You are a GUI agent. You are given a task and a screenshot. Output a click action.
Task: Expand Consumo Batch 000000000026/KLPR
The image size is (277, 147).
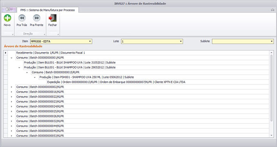click(x=11, y=117)
